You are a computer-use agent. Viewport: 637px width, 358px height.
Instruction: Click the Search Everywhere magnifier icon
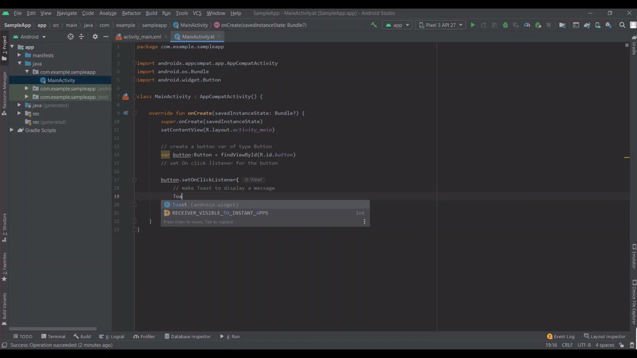(622, 25)
